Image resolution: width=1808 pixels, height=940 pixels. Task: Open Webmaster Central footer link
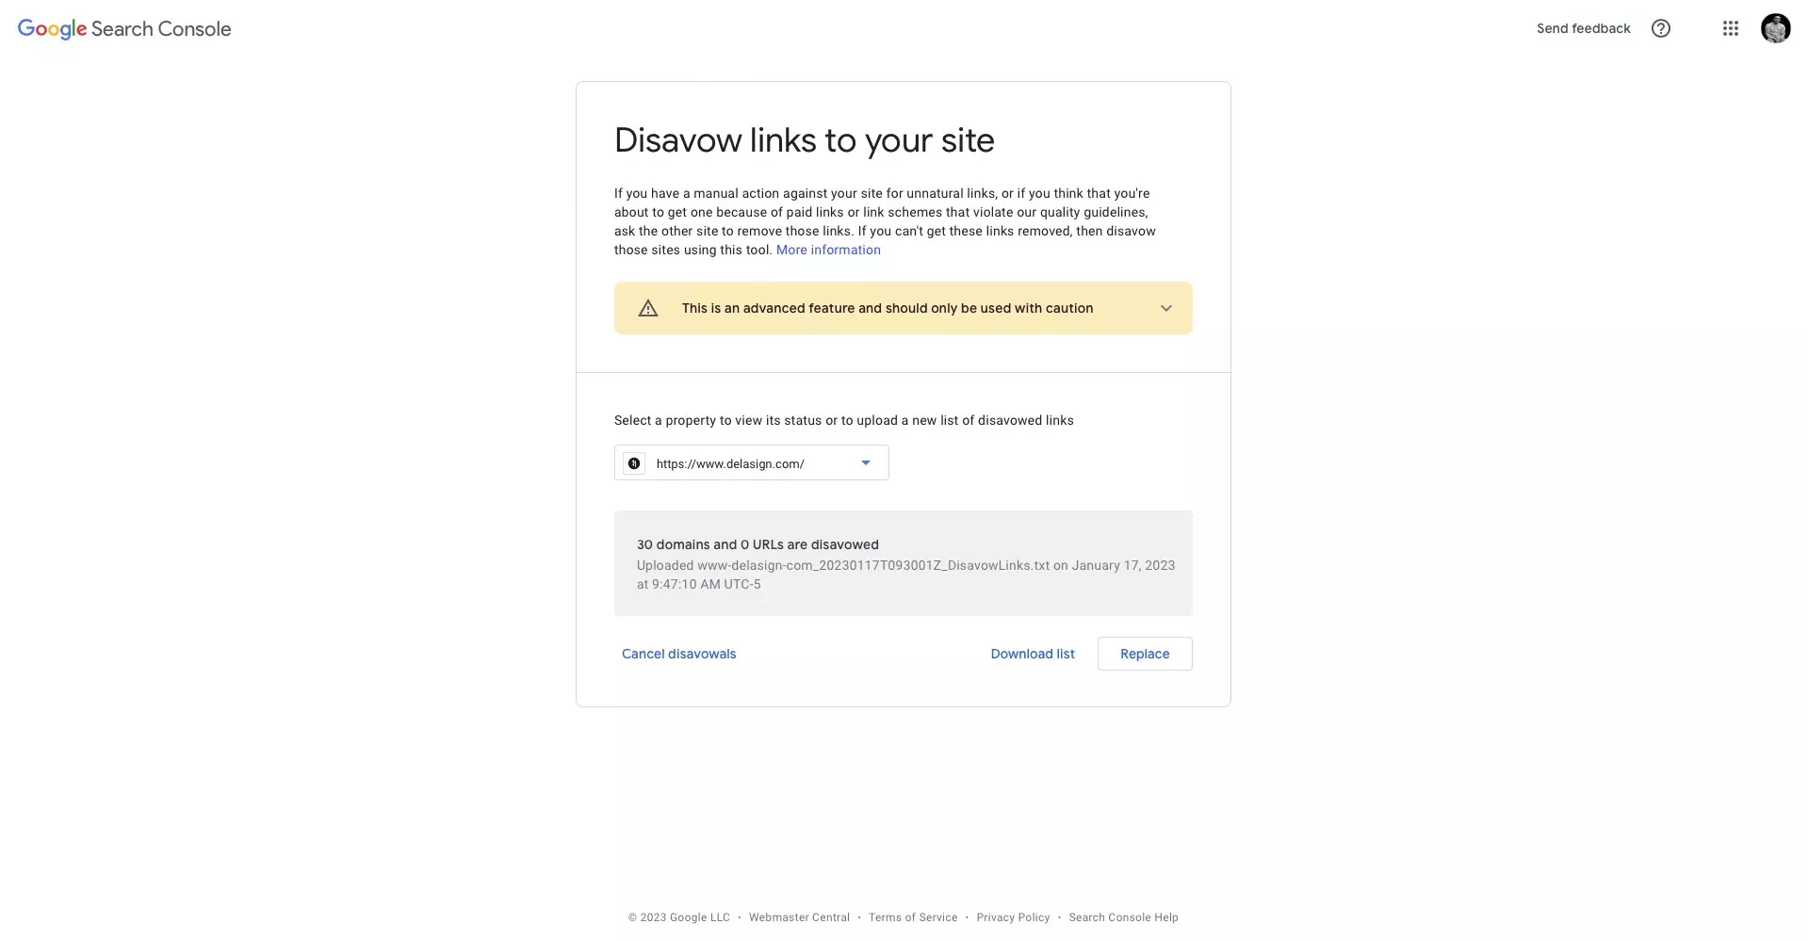[799, 917]
